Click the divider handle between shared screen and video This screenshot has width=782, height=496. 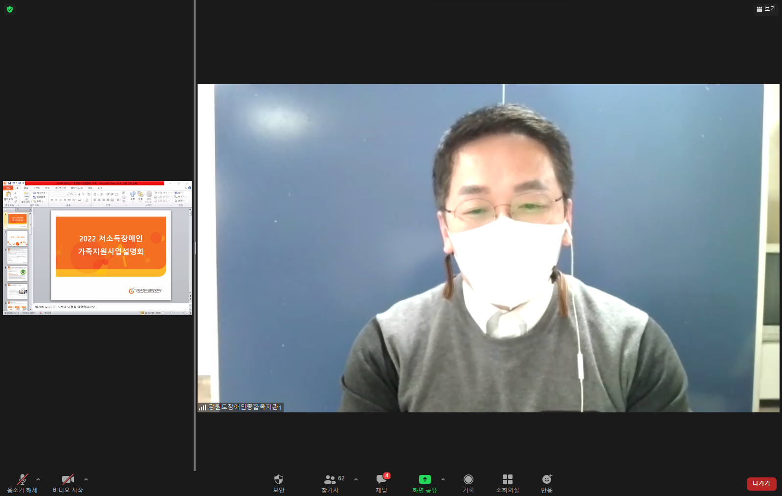coord(195,248)
